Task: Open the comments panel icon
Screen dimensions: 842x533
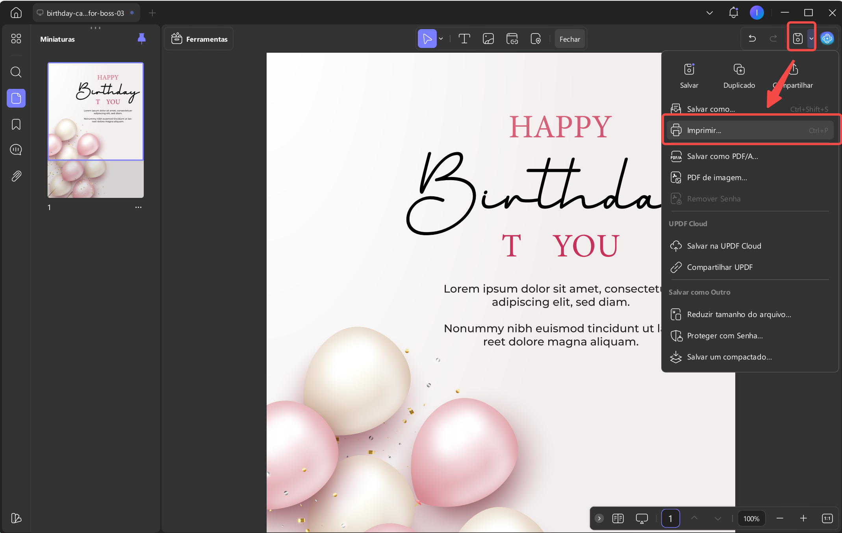Action: click(x=16, y=150)
